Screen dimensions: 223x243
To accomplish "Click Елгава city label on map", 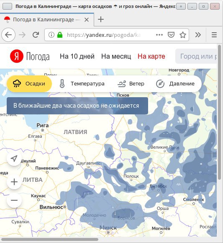I will pos(35,136).
